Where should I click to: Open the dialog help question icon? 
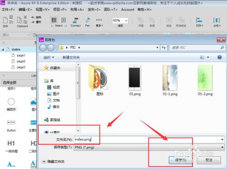click(x=220, y=57)
